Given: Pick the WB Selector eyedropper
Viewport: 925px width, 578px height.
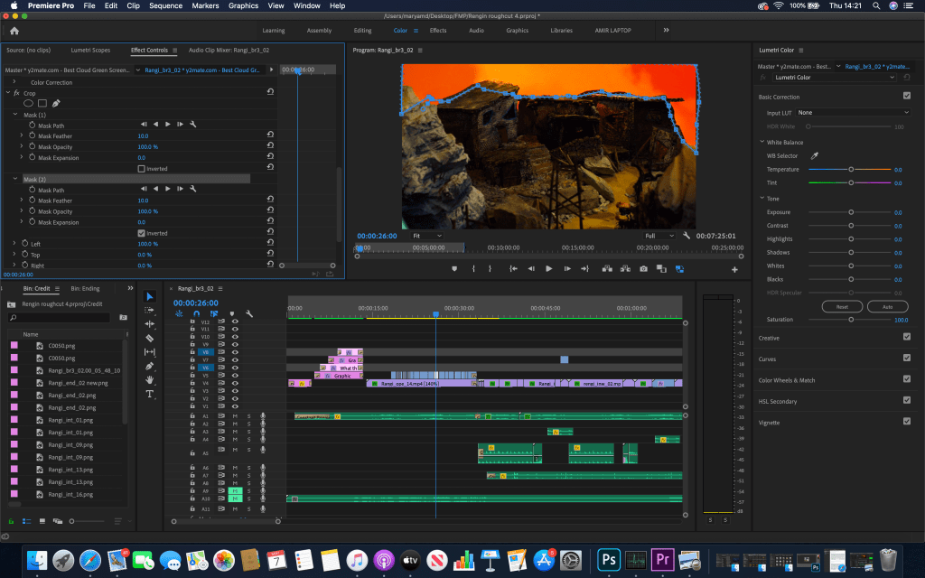Looking at the screenshot, I should pyautogui.click(x=814, y=156).
